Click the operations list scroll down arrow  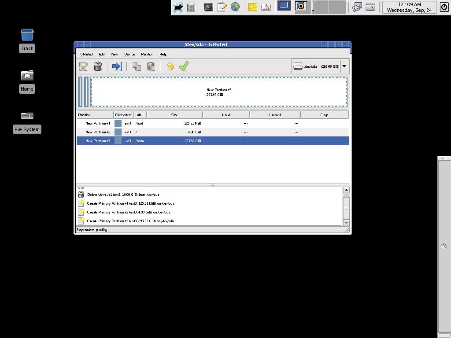click(x=346, y=223)
